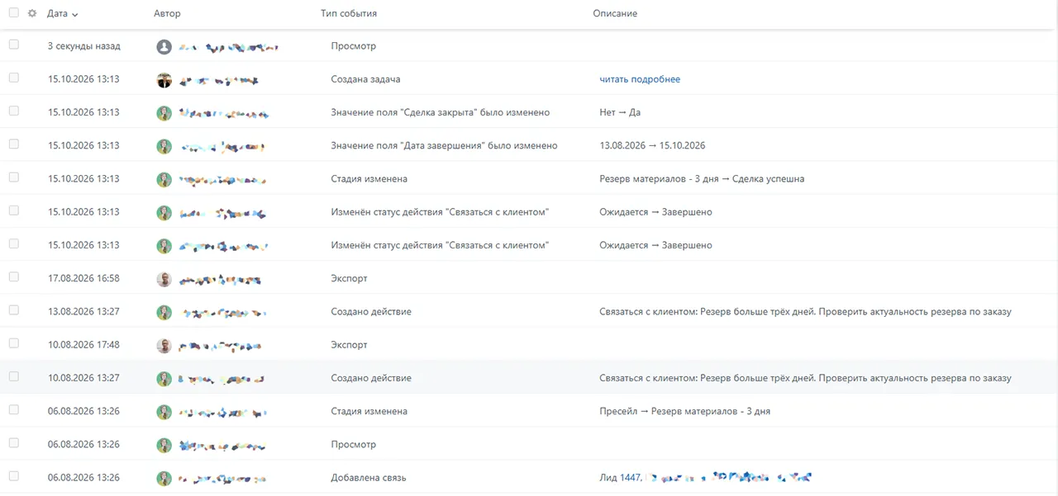Click 'Резерв материалов - 3 дня → Сделка успешна'

point(702,178)
